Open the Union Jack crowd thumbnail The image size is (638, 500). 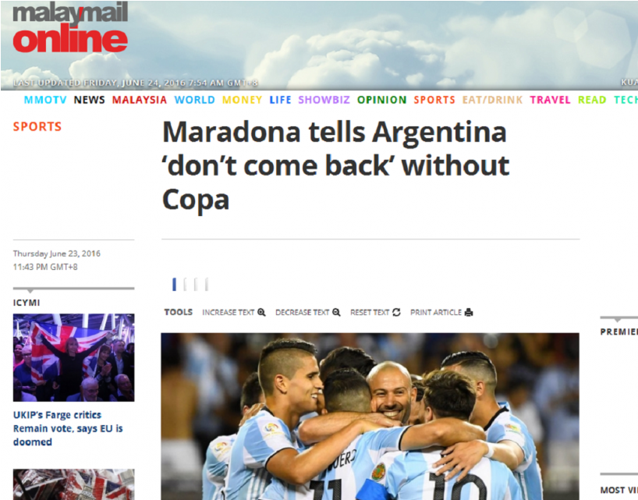[x=73, y=357]
